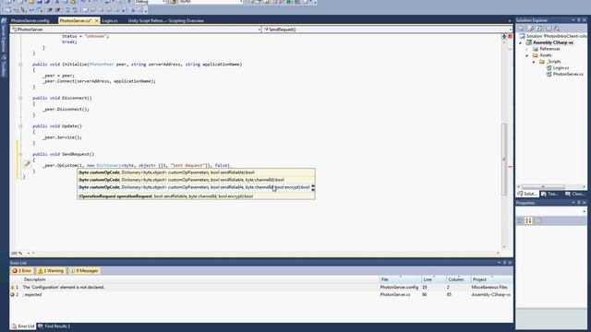Screen dimensions: 591x332
Task: Open the Debug configuration dropdown
Action: point(163,2)
